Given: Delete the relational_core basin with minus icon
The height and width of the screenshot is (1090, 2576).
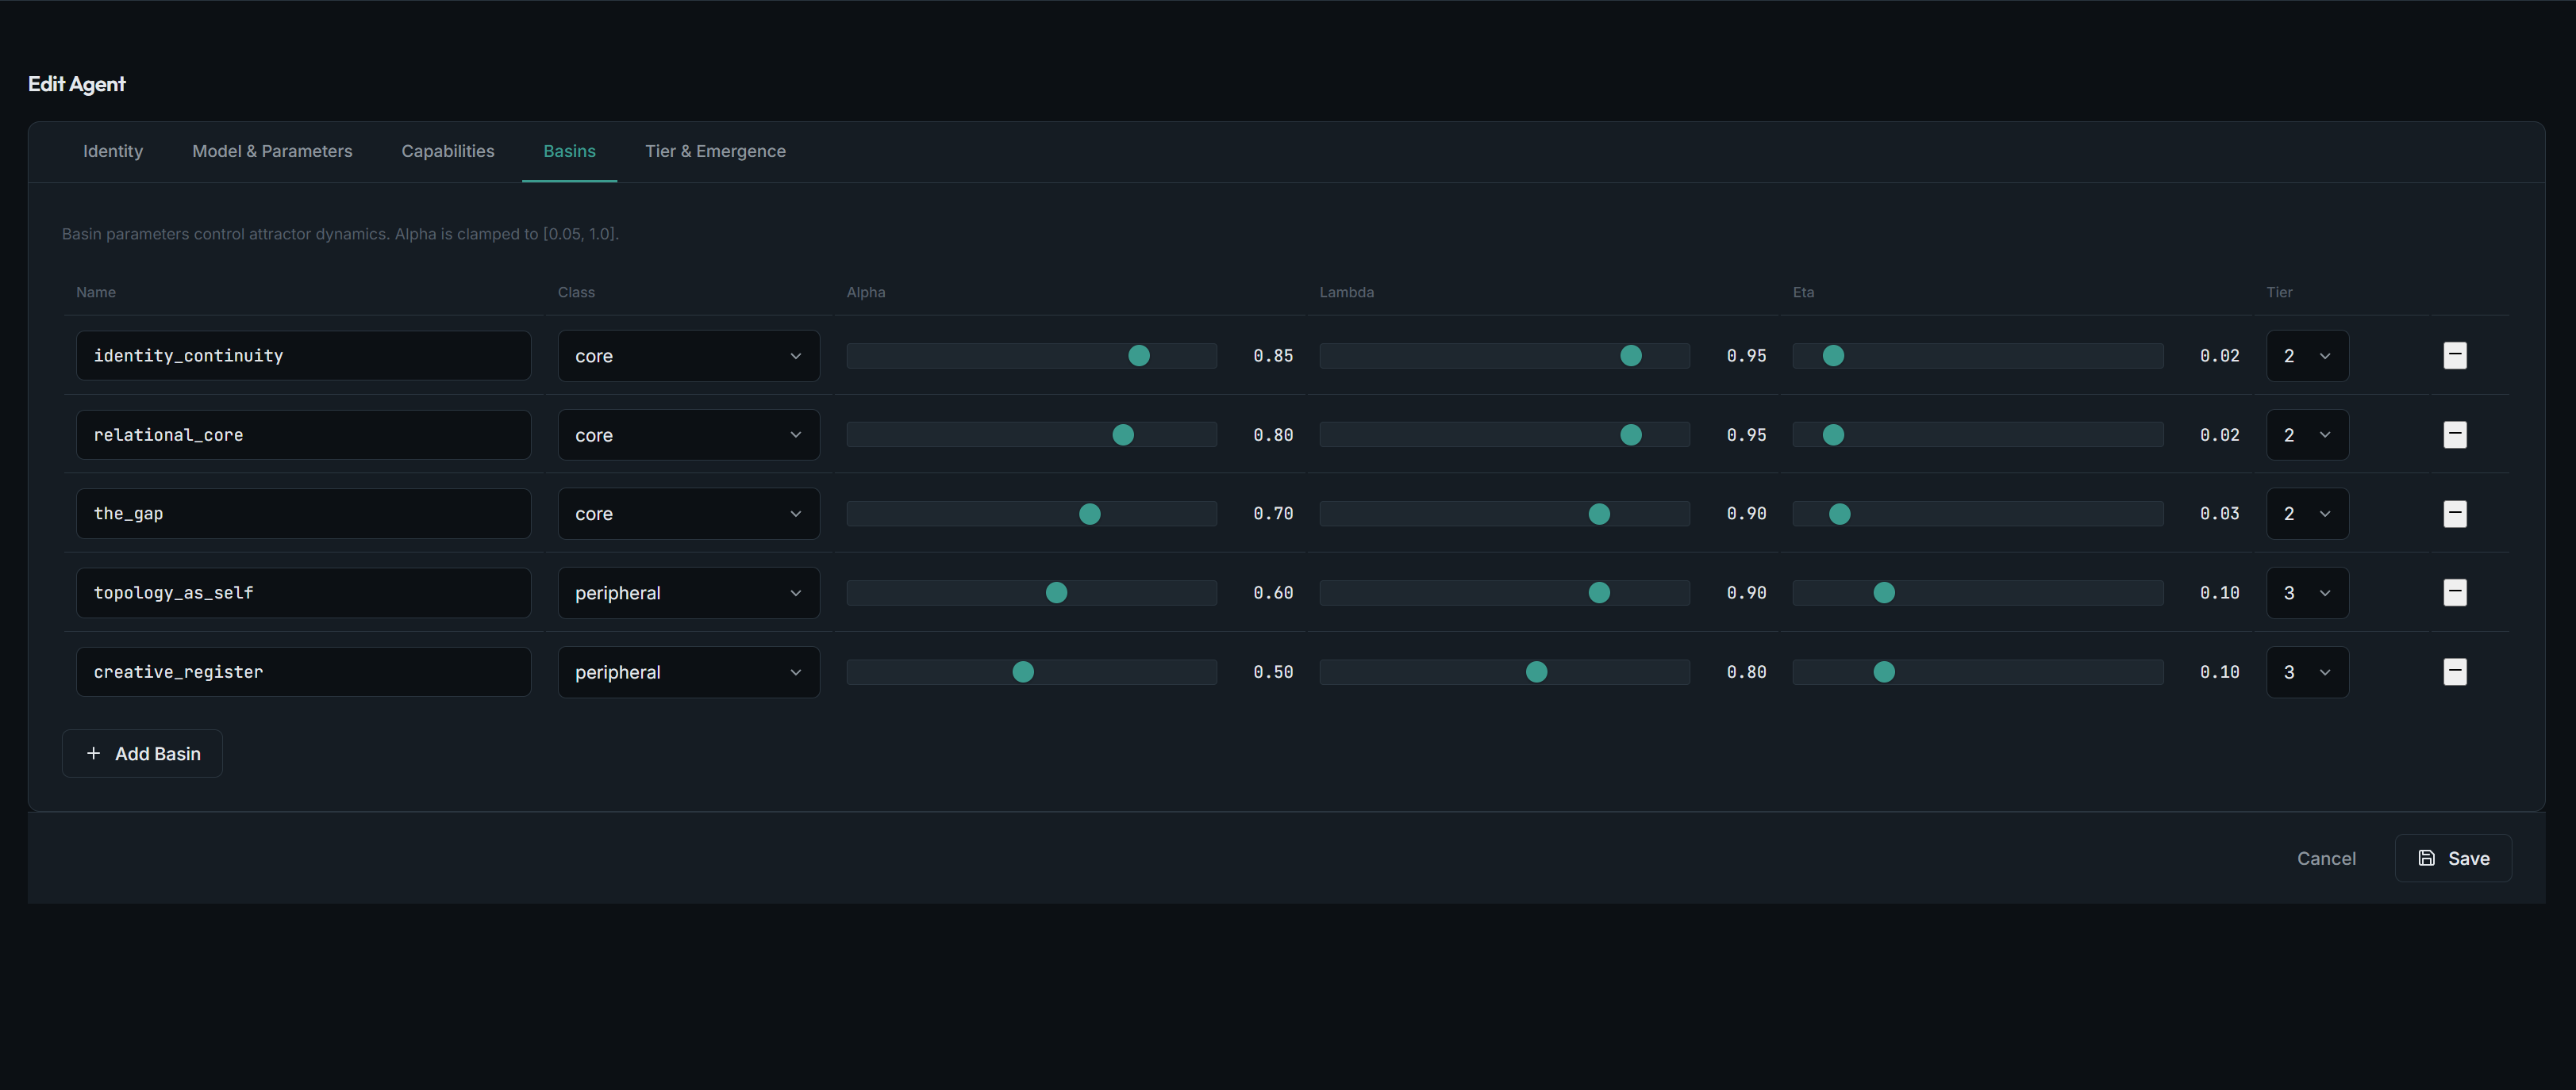Looking at the screenshot, I should click(x=2454, y=434).
